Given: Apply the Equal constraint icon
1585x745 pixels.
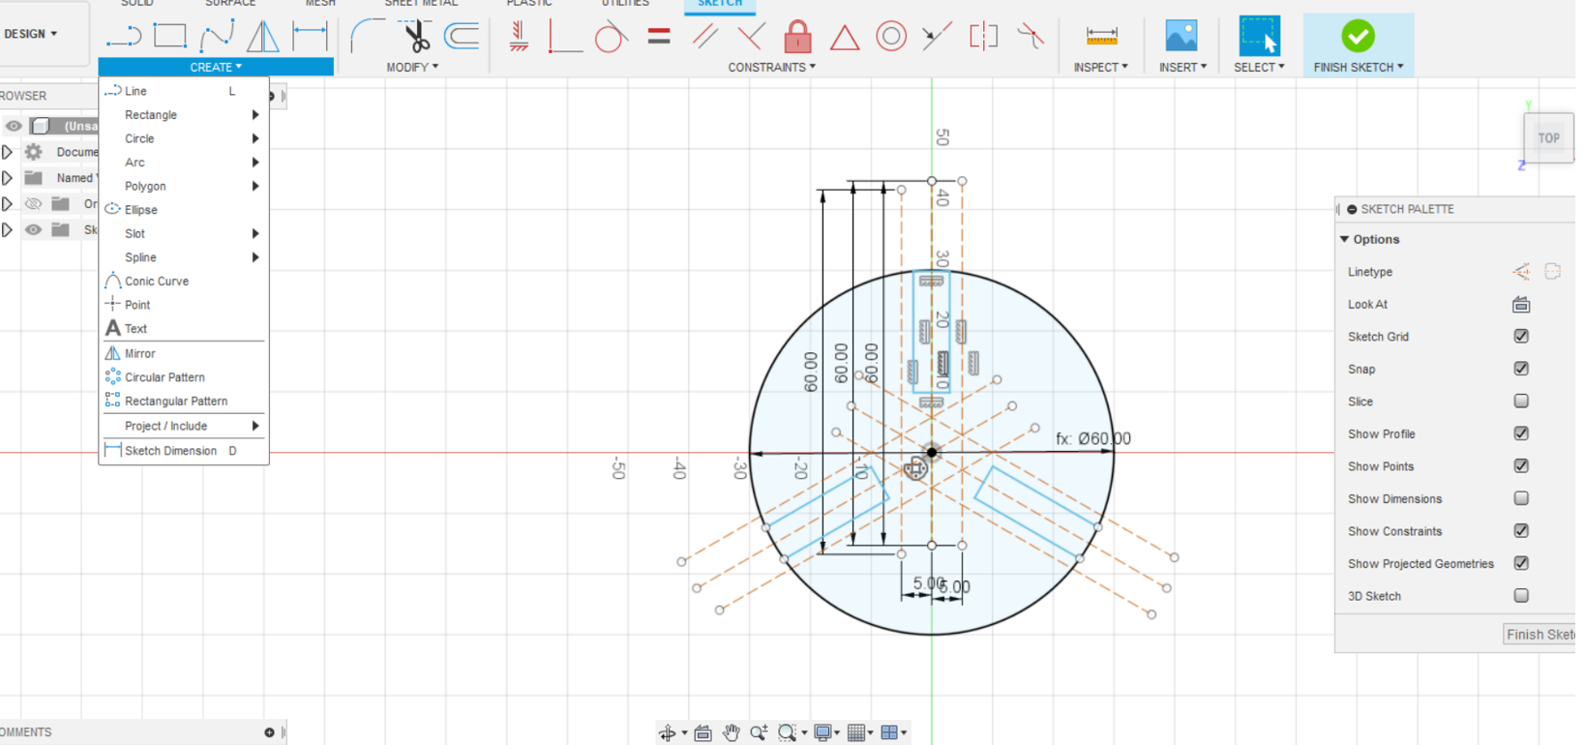Looking at the screenshot, I should [x=659, y=37].
